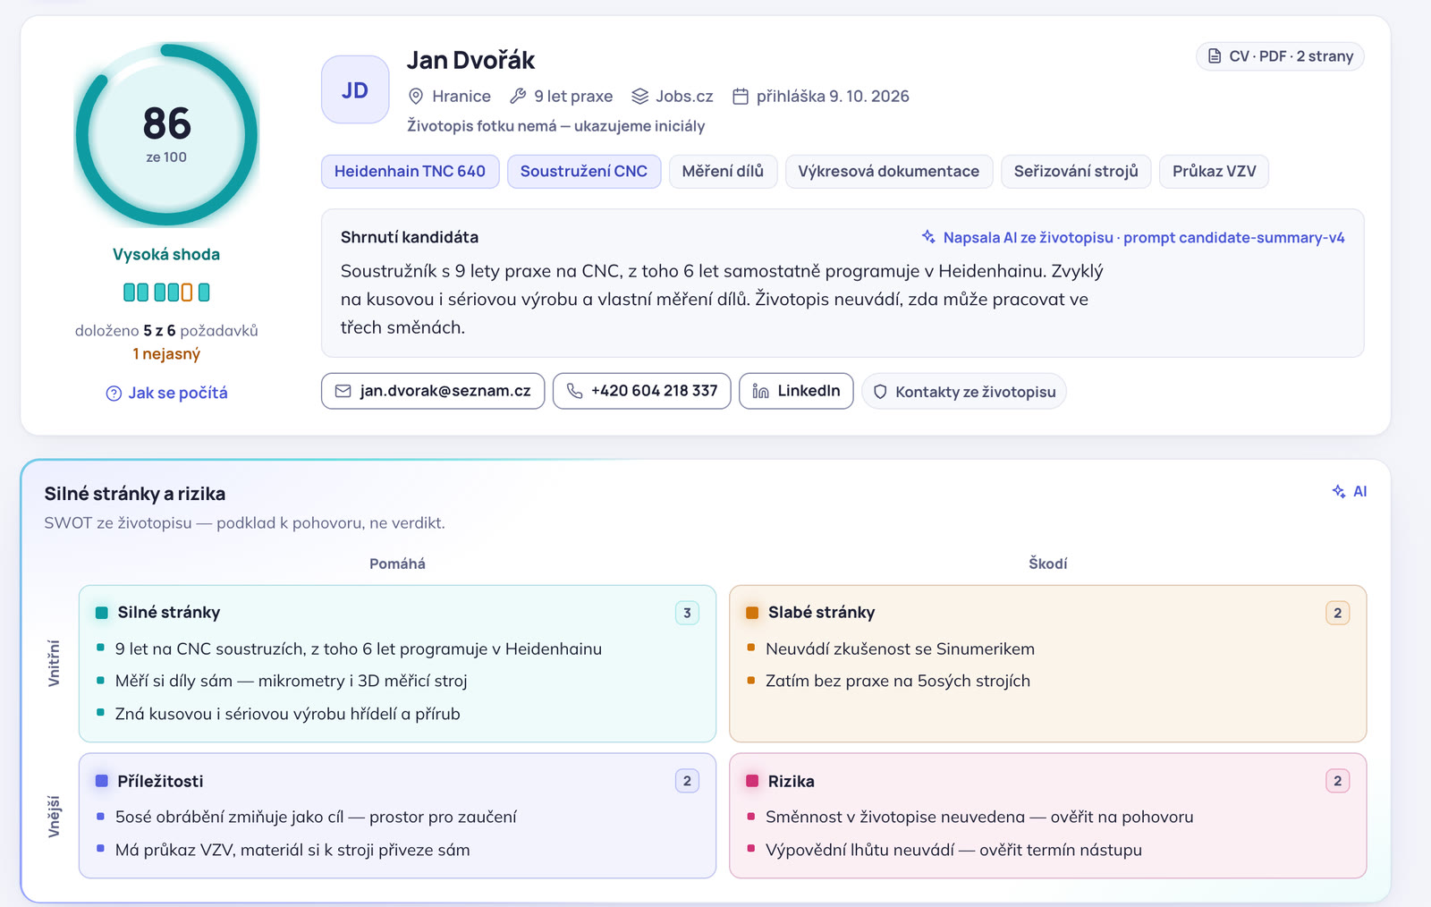
Task: Click the sparkle icon beside Napsala AI
Action: point(928,237)
